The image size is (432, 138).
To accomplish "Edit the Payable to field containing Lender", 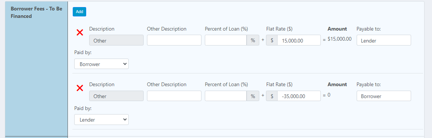I will click(384, 40).
